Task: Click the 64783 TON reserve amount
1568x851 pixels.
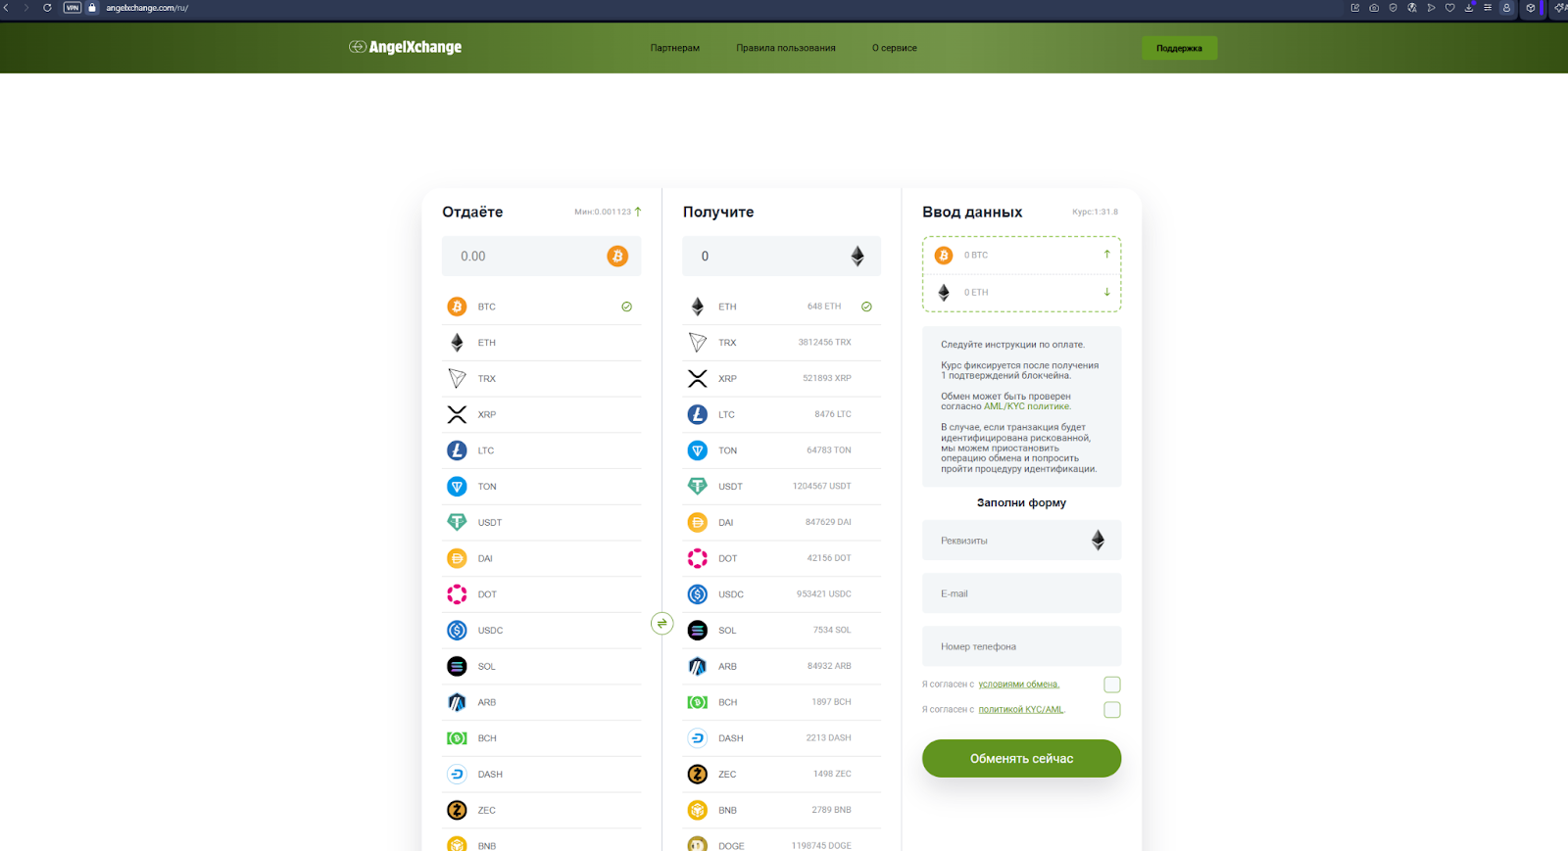Action: 829,450
